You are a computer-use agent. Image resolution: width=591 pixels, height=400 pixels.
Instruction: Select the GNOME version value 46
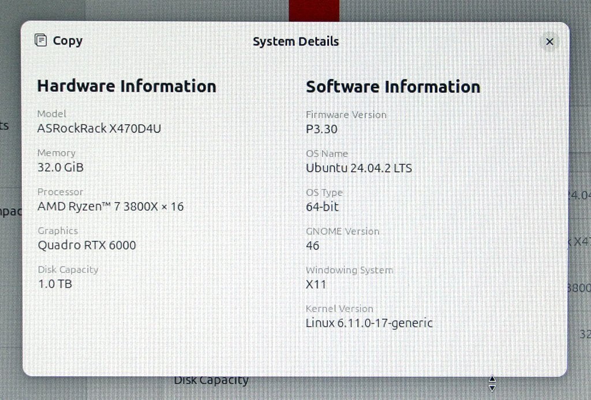pyautogui.click(x=312, y=246)
